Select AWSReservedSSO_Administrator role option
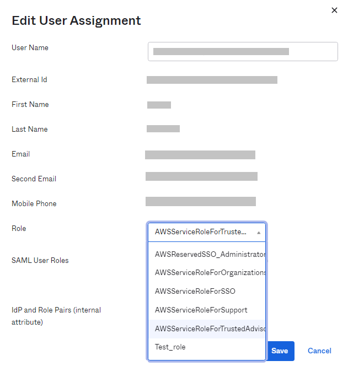 tap(210, 255)
